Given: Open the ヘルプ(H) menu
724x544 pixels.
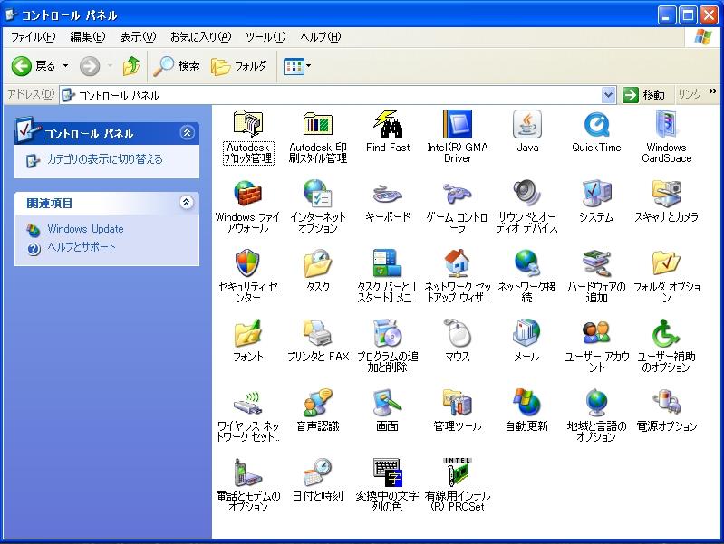Looking at the screenshot, I should 321,37.
